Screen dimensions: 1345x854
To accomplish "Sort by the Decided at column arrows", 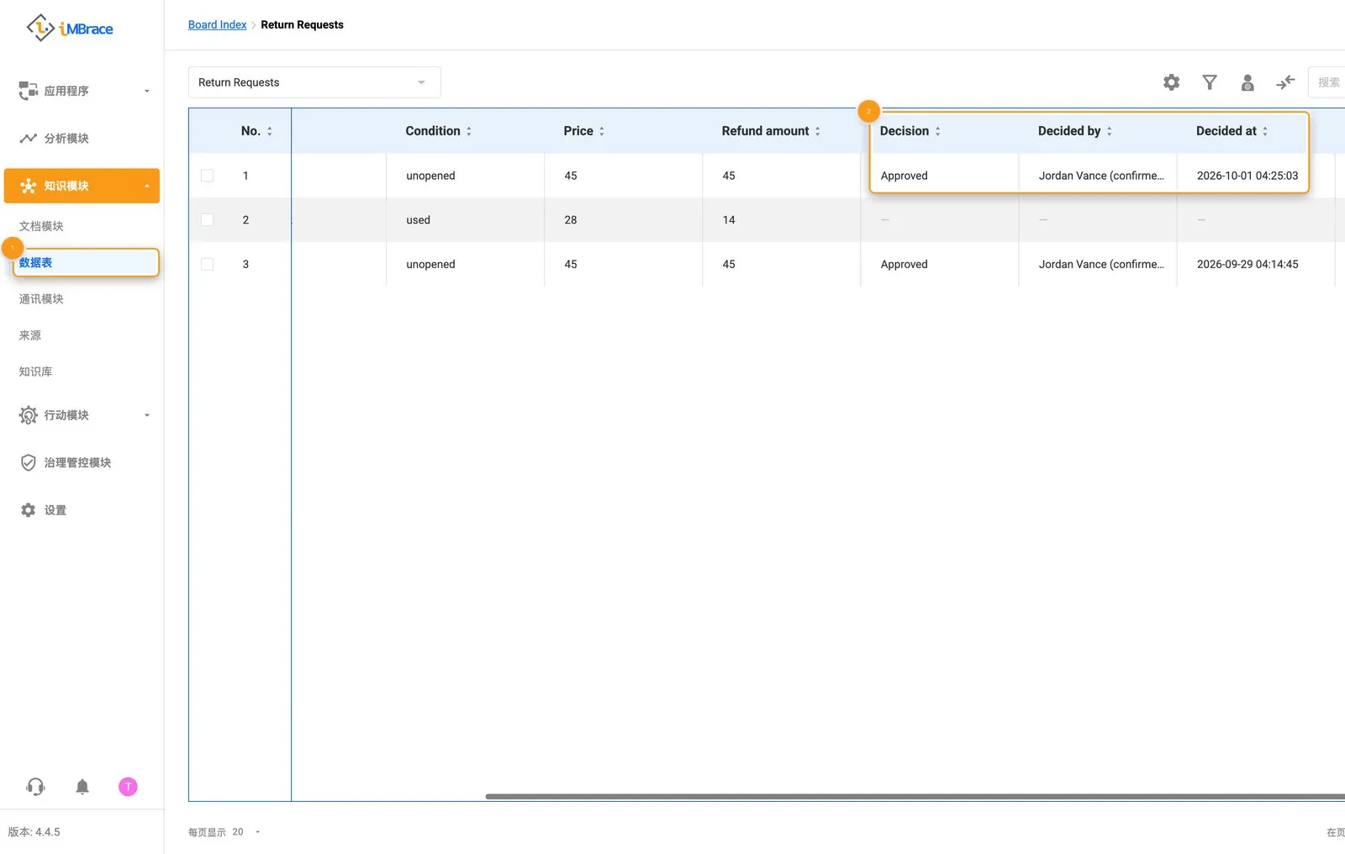I will (x=1265, y=131).
